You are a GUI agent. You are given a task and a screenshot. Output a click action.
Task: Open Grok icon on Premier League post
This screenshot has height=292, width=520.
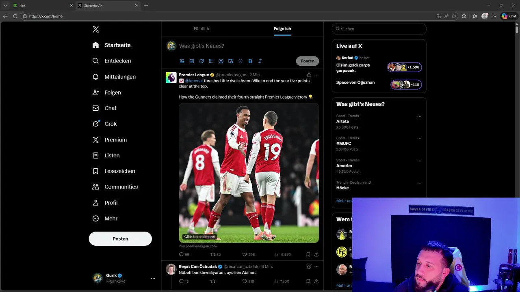(x=309, y=75)
